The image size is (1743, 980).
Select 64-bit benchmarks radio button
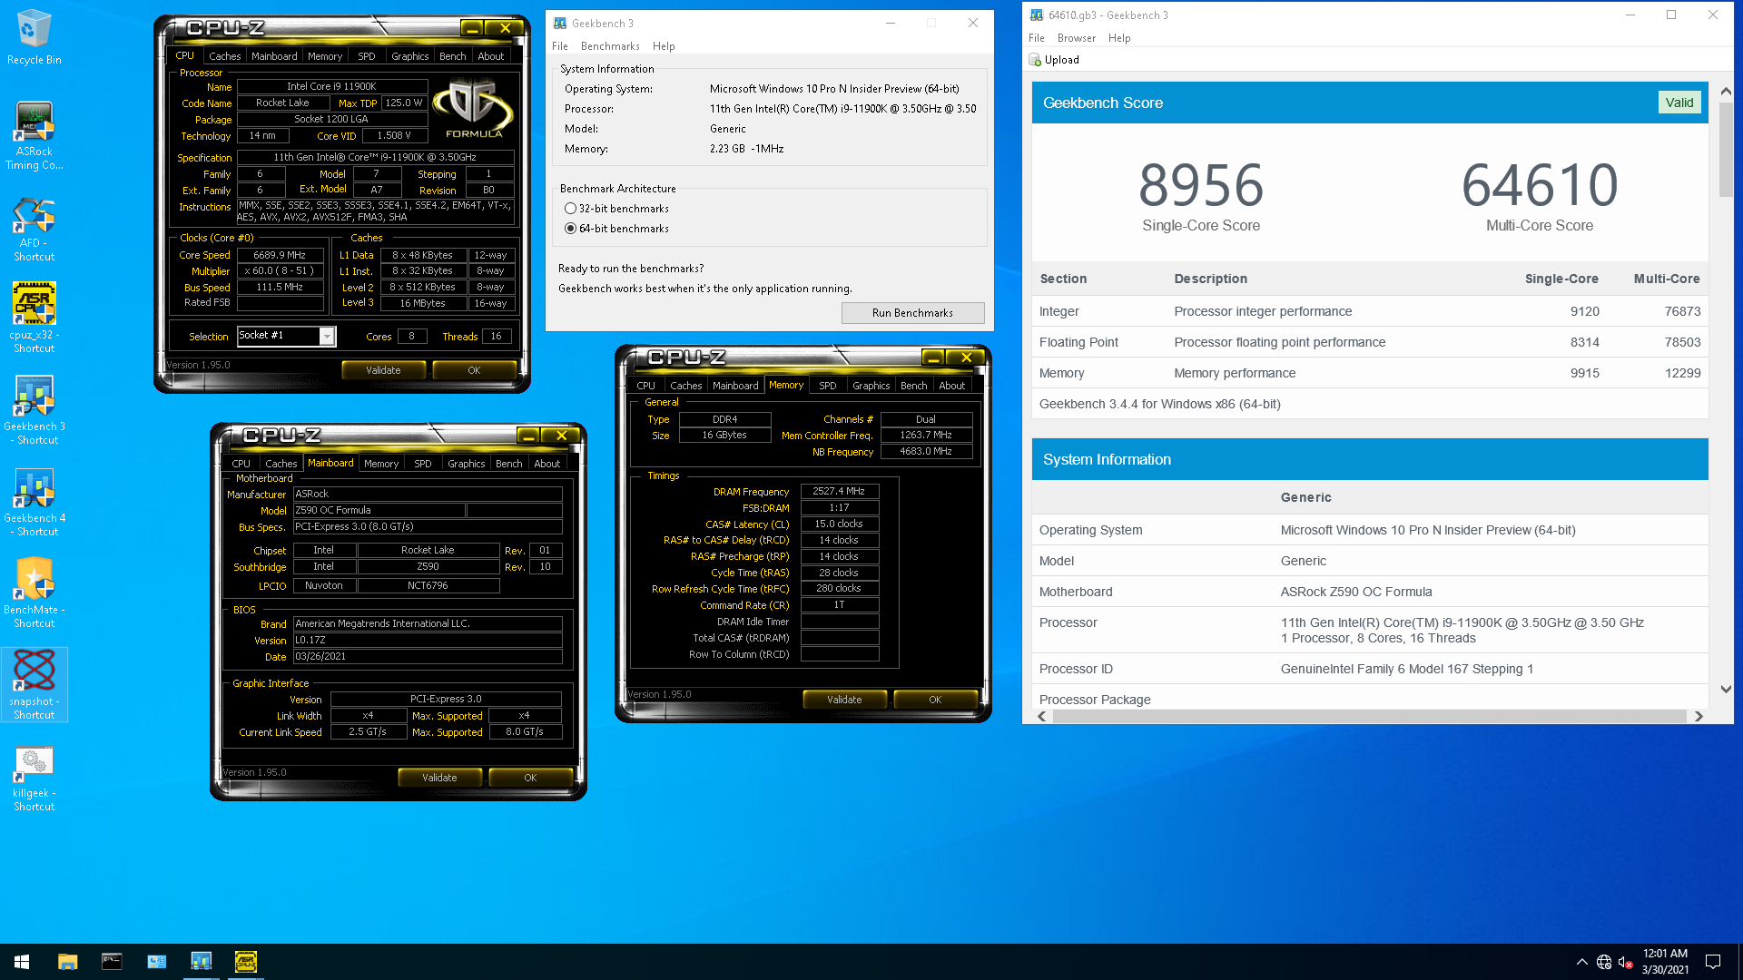point(570,229)
